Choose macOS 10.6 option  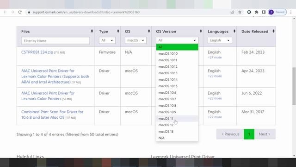177,93
